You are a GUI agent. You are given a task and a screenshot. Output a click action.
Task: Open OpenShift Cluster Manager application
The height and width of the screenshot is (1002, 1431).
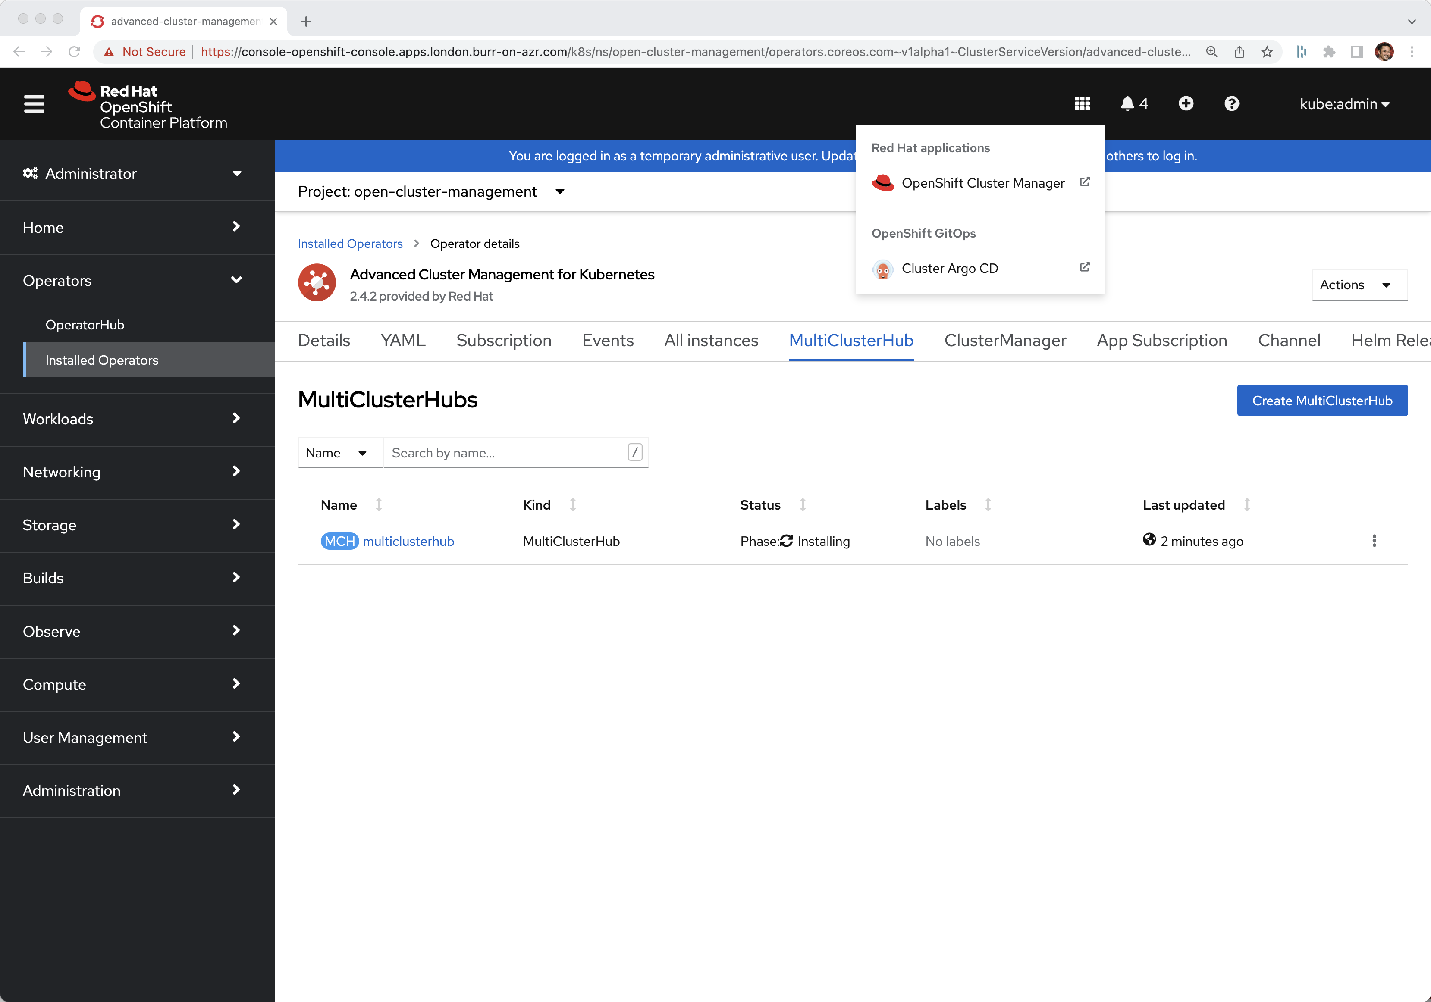point(980,182)
